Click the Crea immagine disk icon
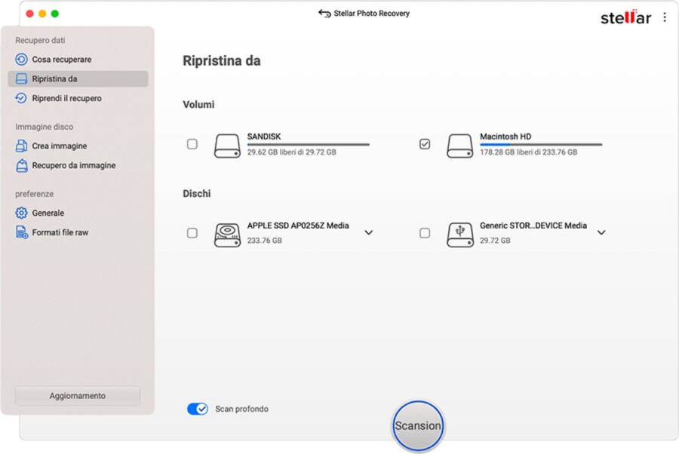Screen dimensions: 679x454 pos(21,146)
